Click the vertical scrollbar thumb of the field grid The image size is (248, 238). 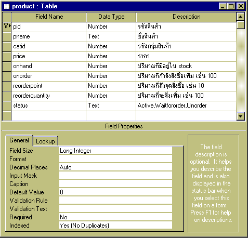[x=240, y=25]
